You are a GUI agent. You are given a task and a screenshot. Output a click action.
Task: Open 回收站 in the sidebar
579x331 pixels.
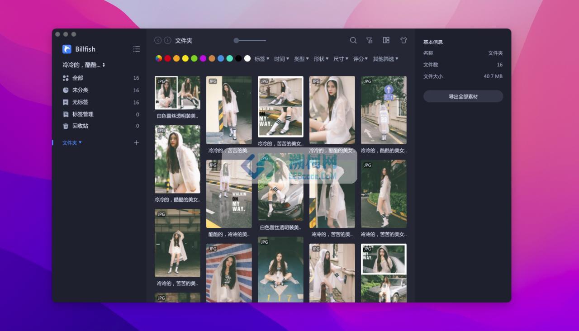pyautogui.click(x=101, y=126)
